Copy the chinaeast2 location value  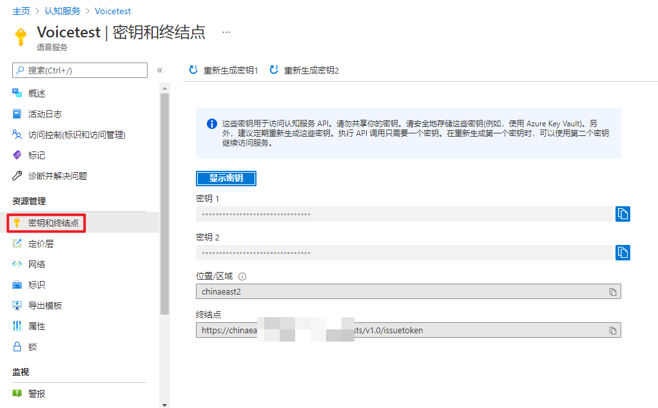coord(613,292)
